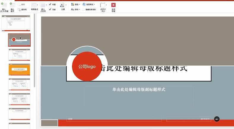Toggle the Footers (页脚) checkbox
The height and width of the screenshot is (129, 234).
50,9
